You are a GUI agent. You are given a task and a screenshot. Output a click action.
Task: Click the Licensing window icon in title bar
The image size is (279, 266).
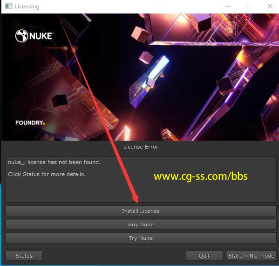(8, 6)
